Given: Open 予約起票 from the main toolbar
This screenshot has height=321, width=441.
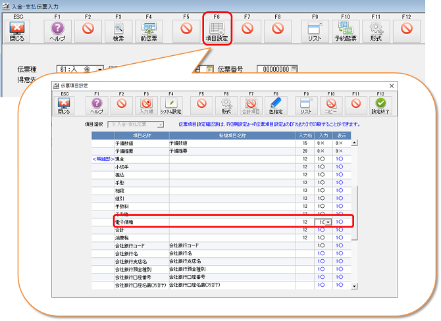Looking at the screenshot, I should pos(345,28).
